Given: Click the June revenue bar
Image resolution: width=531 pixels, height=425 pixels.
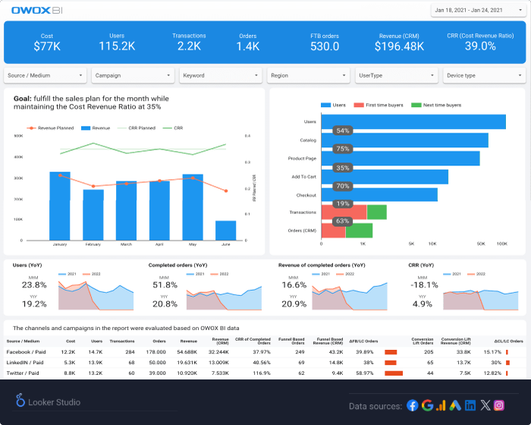Looking at the screenshot, I should pyautogui.click(x=226, y=231).
